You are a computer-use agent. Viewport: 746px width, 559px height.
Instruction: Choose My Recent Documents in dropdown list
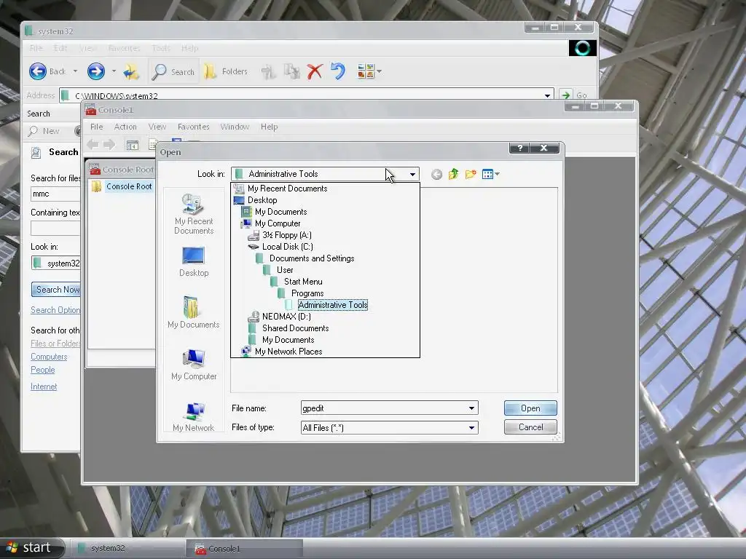[287, 189]
